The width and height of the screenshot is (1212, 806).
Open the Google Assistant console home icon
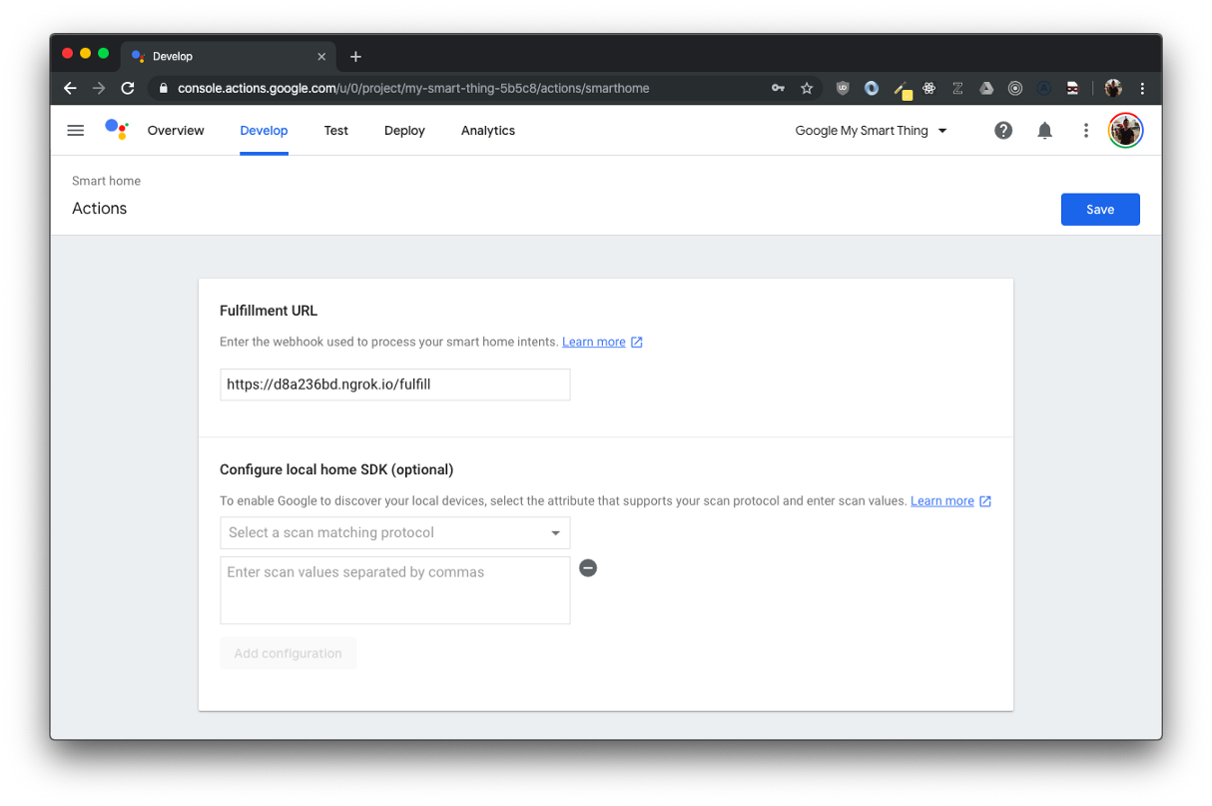pos(116,130)
